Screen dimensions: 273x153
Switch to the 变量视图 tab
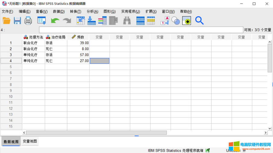pos(30,141)
